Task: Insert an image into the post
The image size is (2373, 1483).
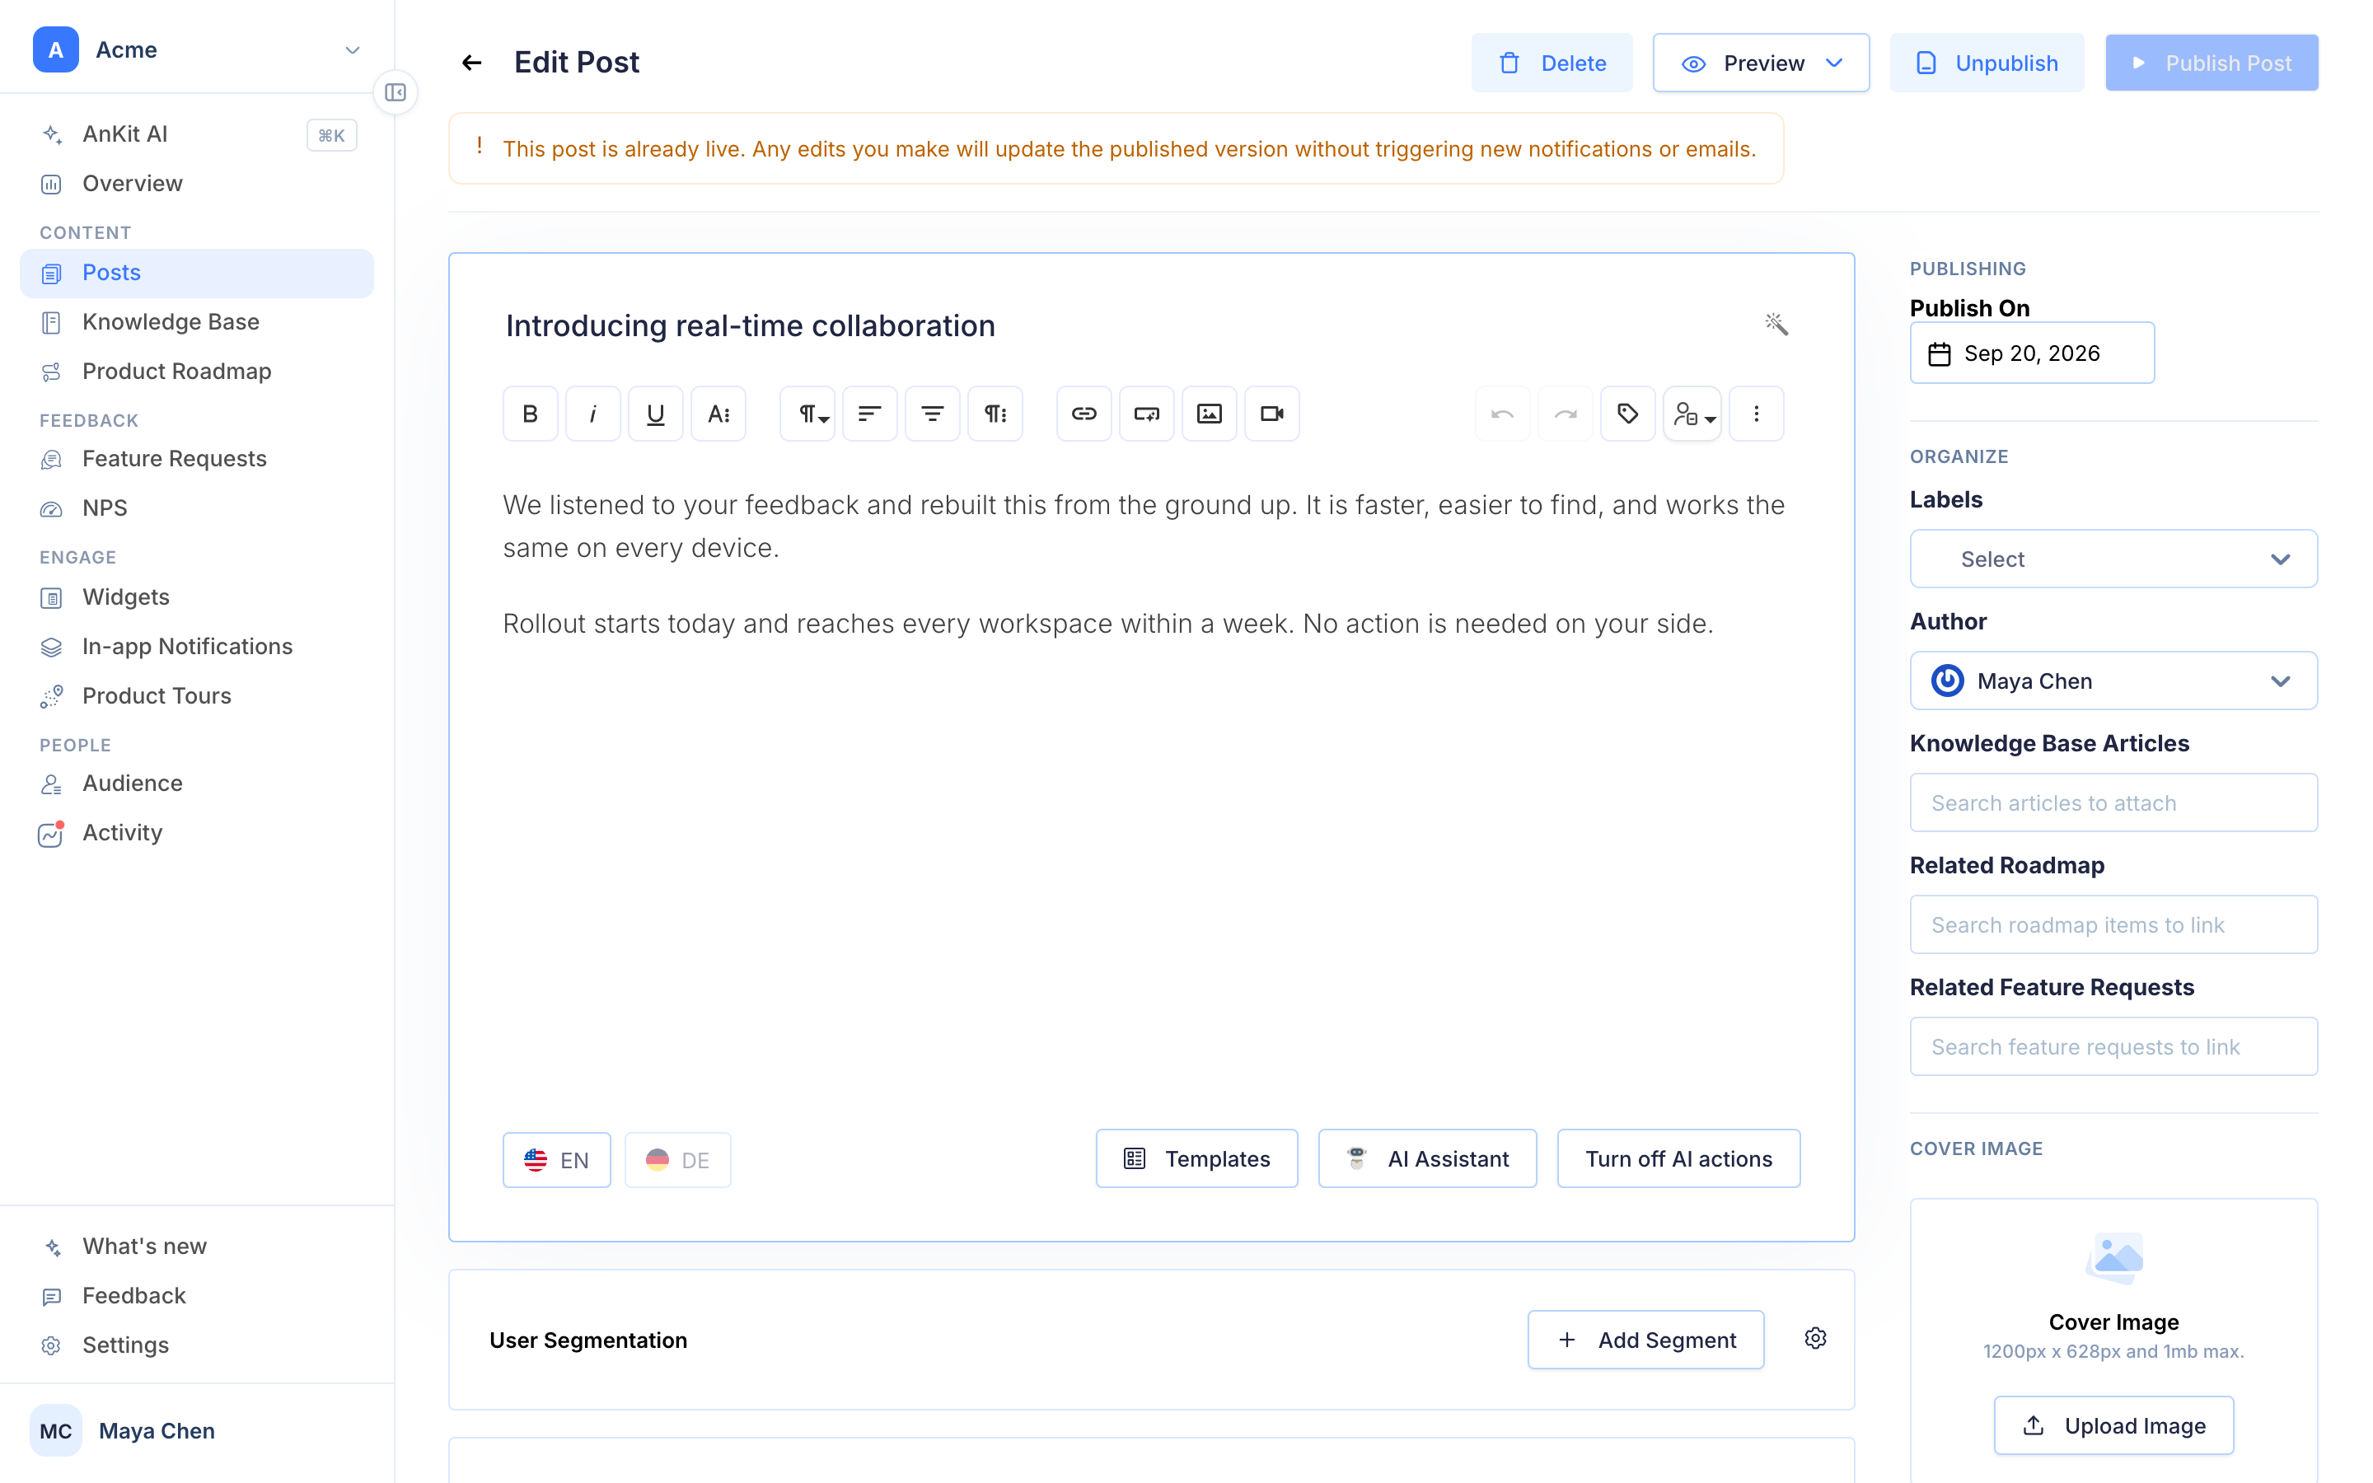Action: [x=1209, y=414]
